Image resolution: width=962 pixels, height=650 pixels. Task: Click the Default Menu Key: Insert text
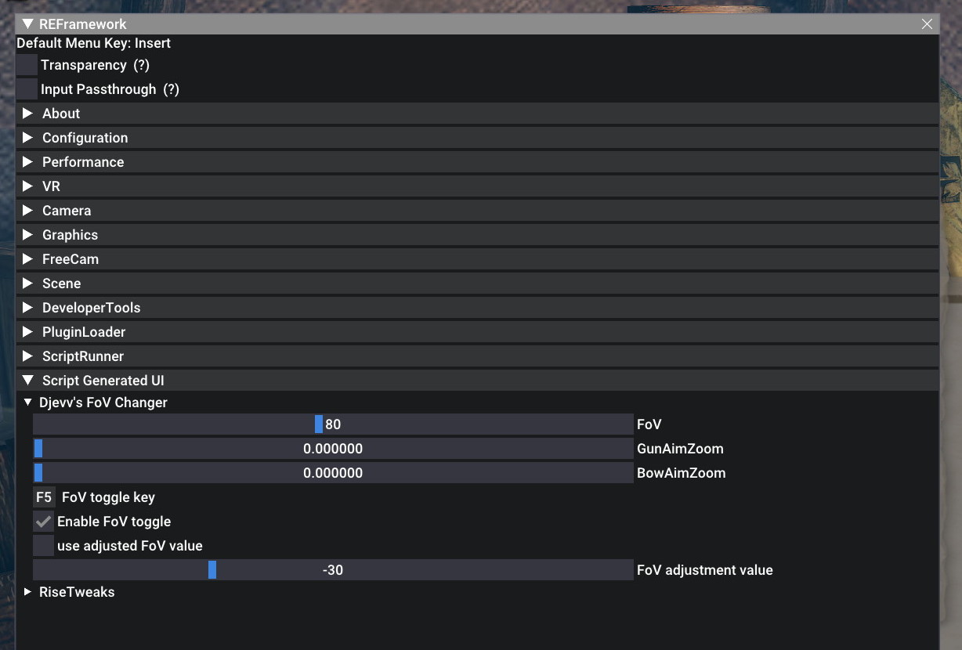pos(94,43)
